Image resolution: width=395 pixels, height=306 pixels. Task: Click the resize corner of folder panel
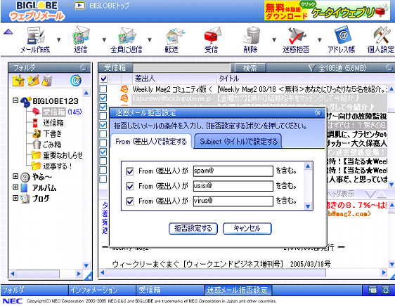(x=89, y=276)
